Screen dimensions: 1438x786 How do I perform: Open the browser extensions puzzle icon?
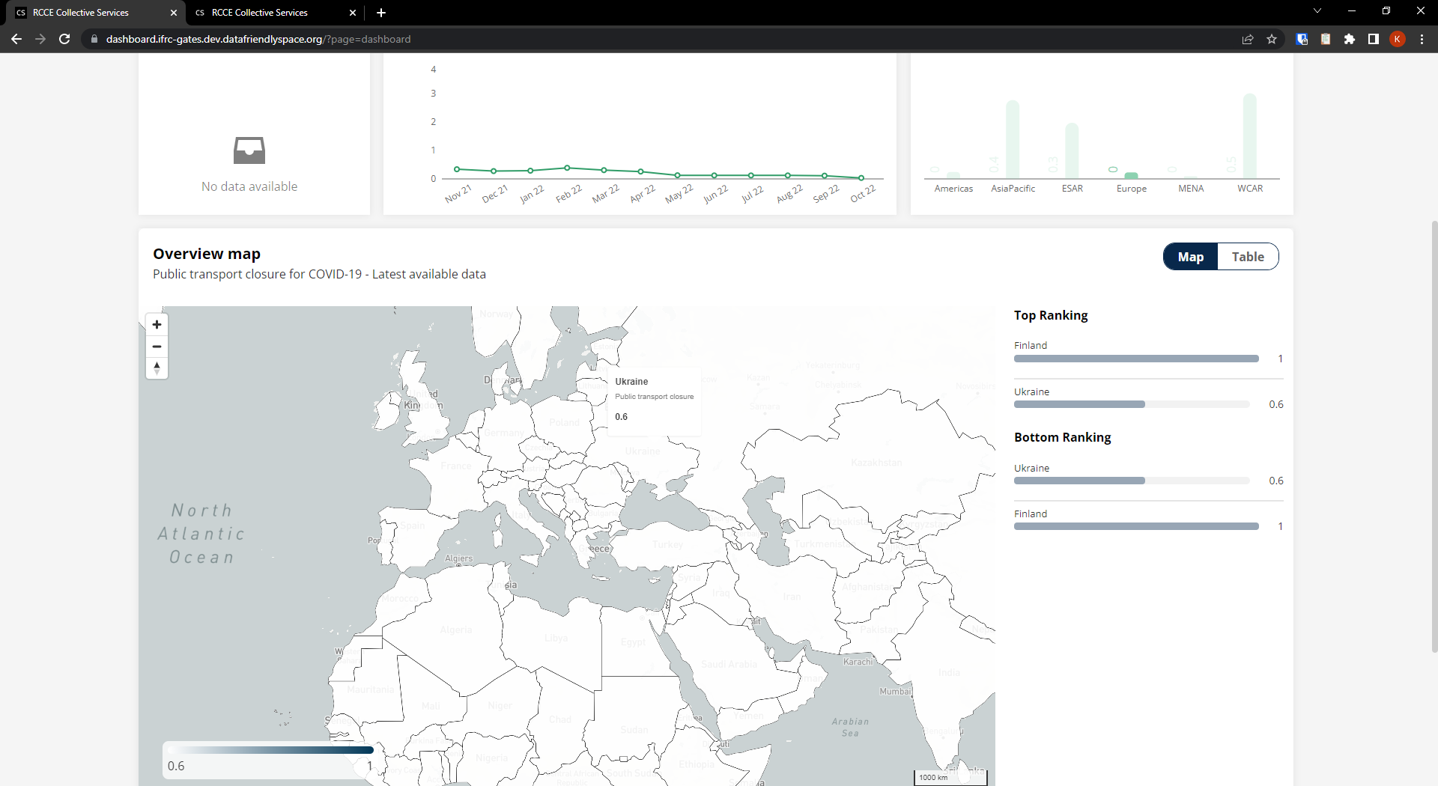coord(1350,39)
